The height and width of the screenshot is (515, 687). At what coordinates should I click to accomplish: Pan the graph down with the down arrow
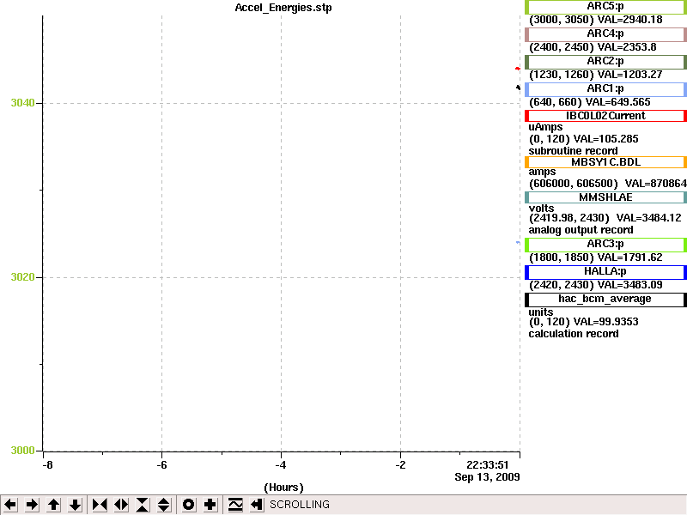[x=75, y=505]
